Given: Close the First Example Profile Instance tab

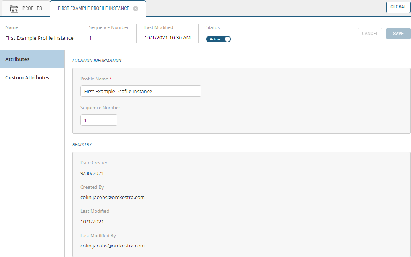Looking at the screenshot, I should pyautogui.click(x=135, y=8).
